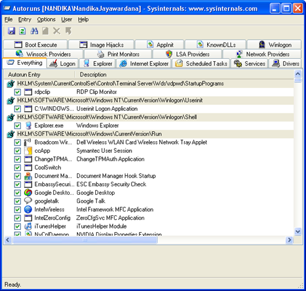Open the Help menu
Viewport: 306px width, 291px height.
coord(83,19)
